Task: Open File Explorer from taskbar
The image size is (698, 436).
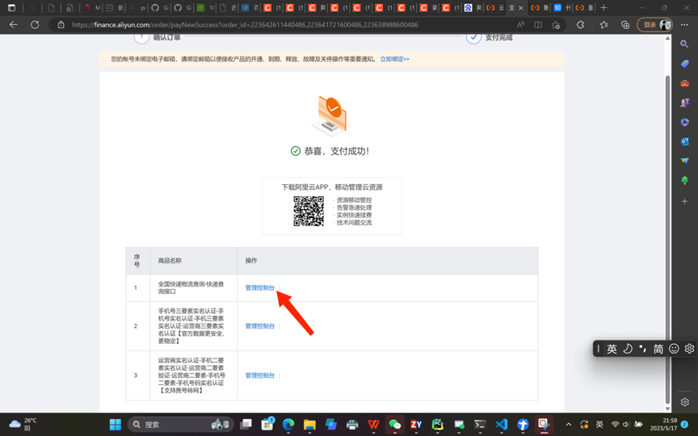Action: pos(309,425)
